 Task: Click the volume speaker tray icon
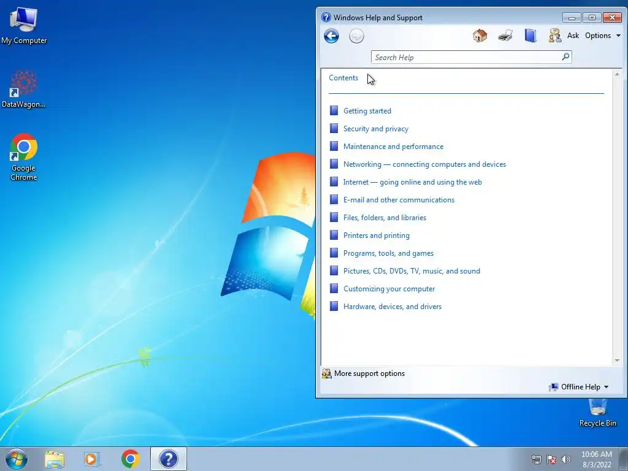[565, 459]
